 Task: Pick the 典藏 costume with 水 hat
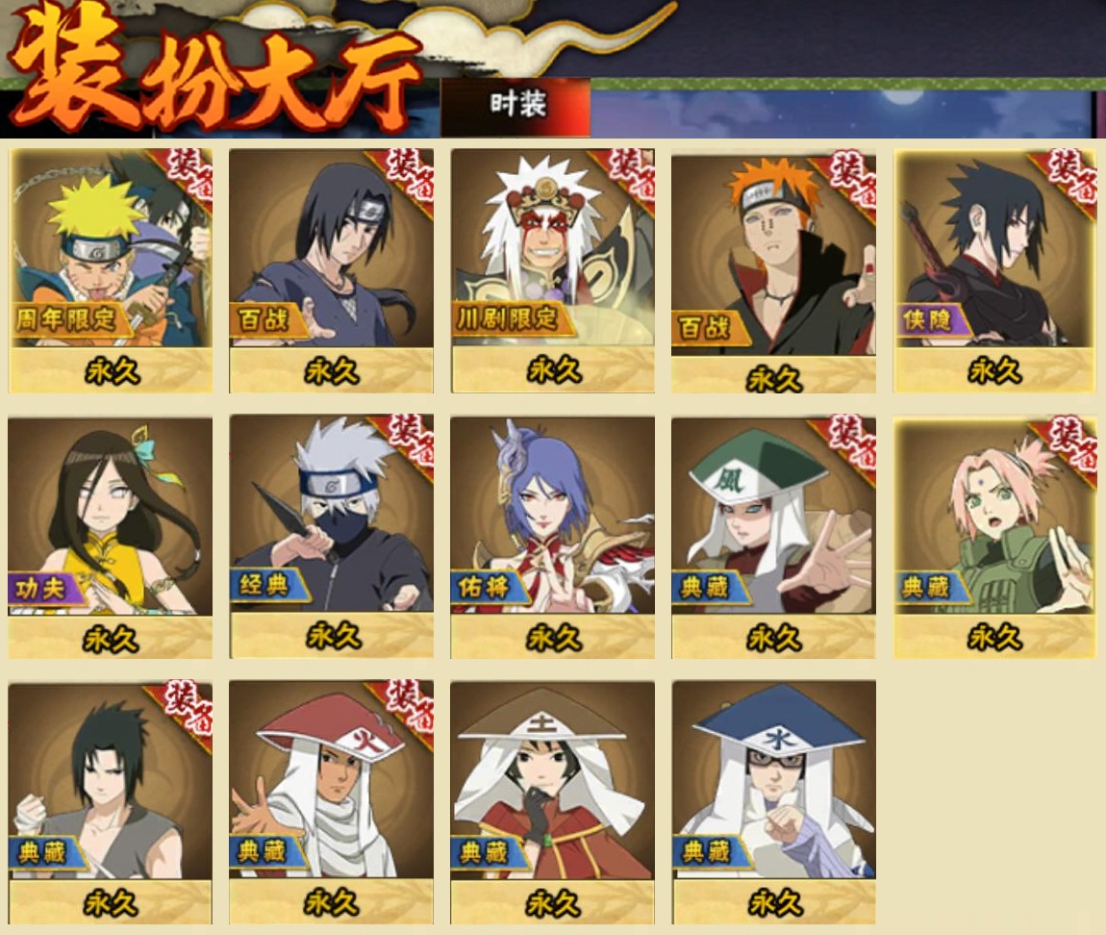pyautogui.click(x=774, y=802)
